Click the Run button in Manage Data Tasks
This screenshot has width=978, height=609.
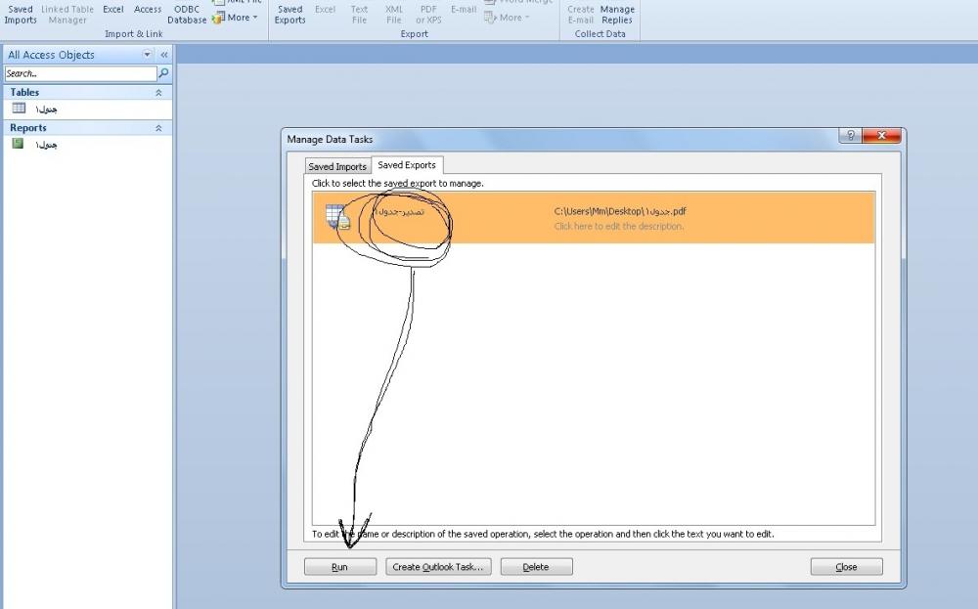click(x=340, y=567)
